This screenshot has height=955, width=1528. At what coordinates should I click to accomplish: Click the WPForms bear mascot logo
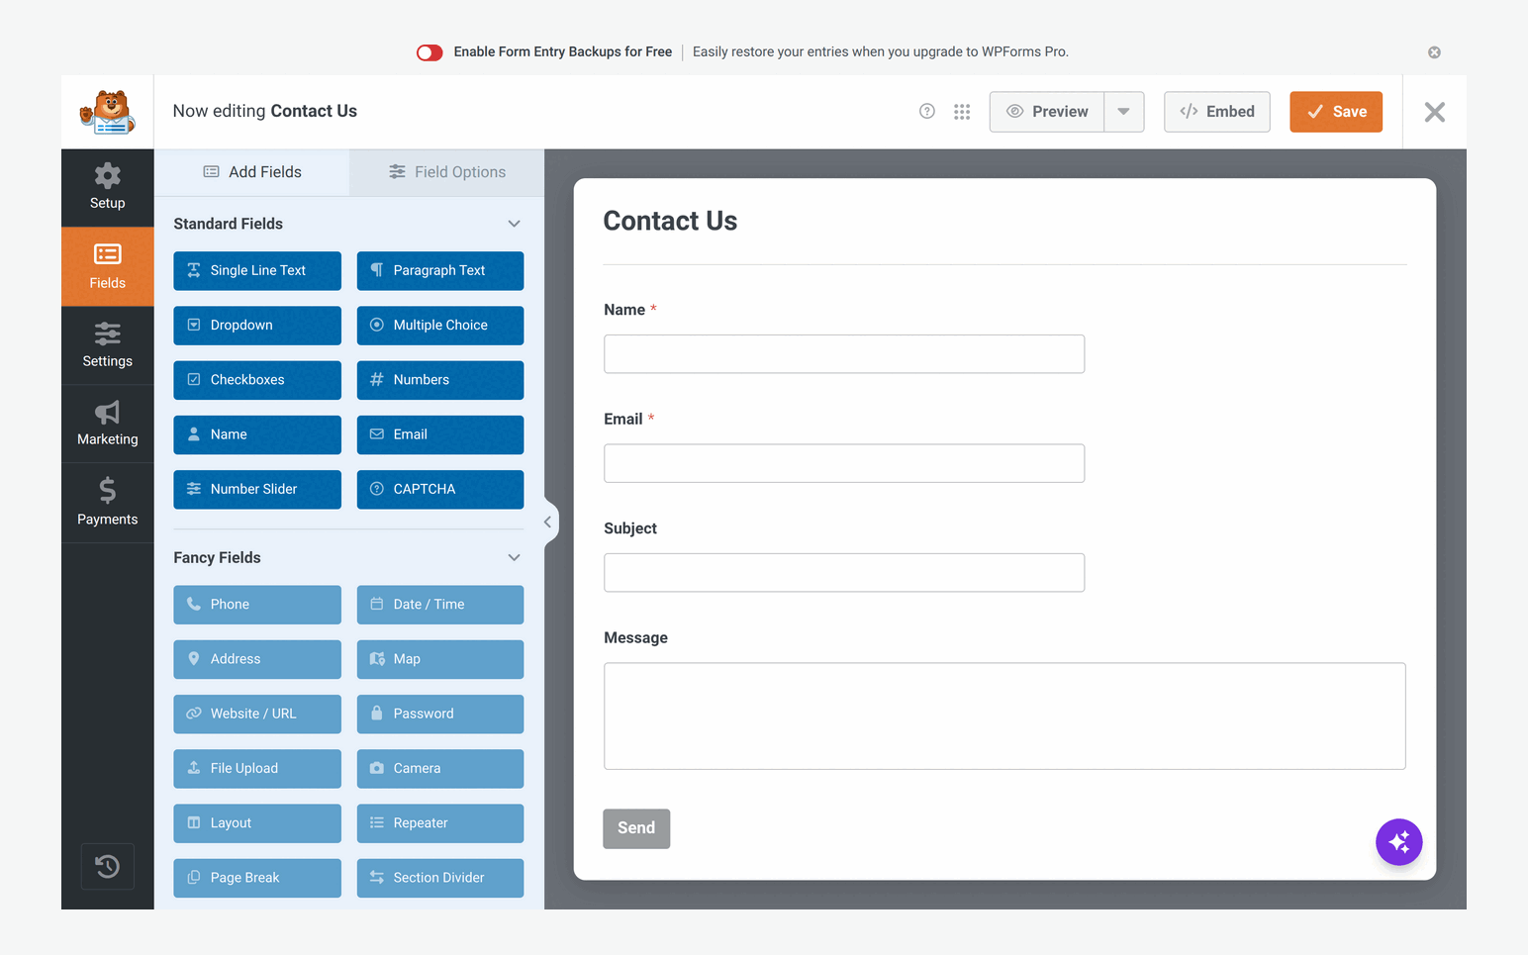coord(108,112)
